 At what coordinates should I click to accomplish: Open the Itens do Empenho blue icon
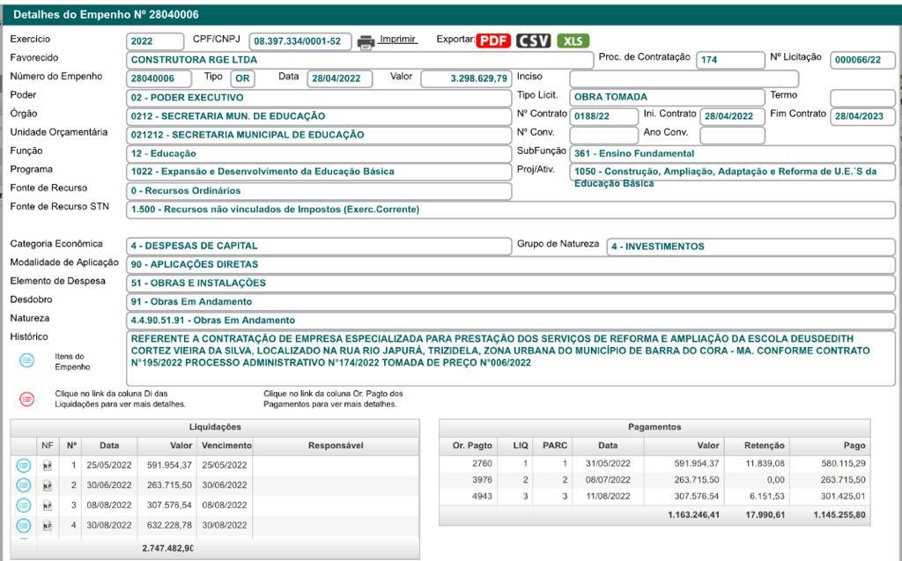[27, 359]
